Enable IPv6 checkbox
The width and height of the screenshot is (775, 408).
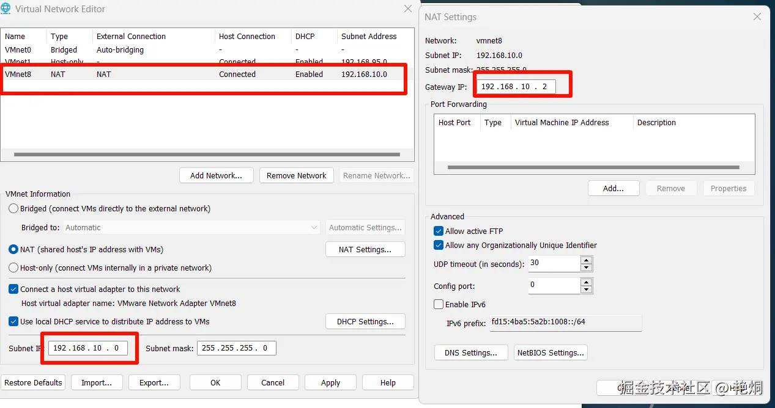pyautogui.click(x=438, y=304)
